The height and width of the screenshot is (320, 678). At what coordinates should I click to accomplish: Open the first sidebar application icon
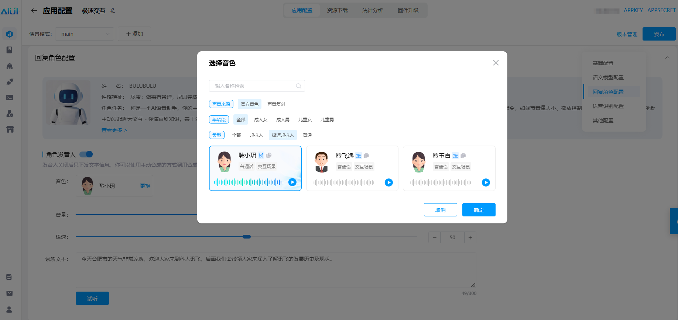10,34
